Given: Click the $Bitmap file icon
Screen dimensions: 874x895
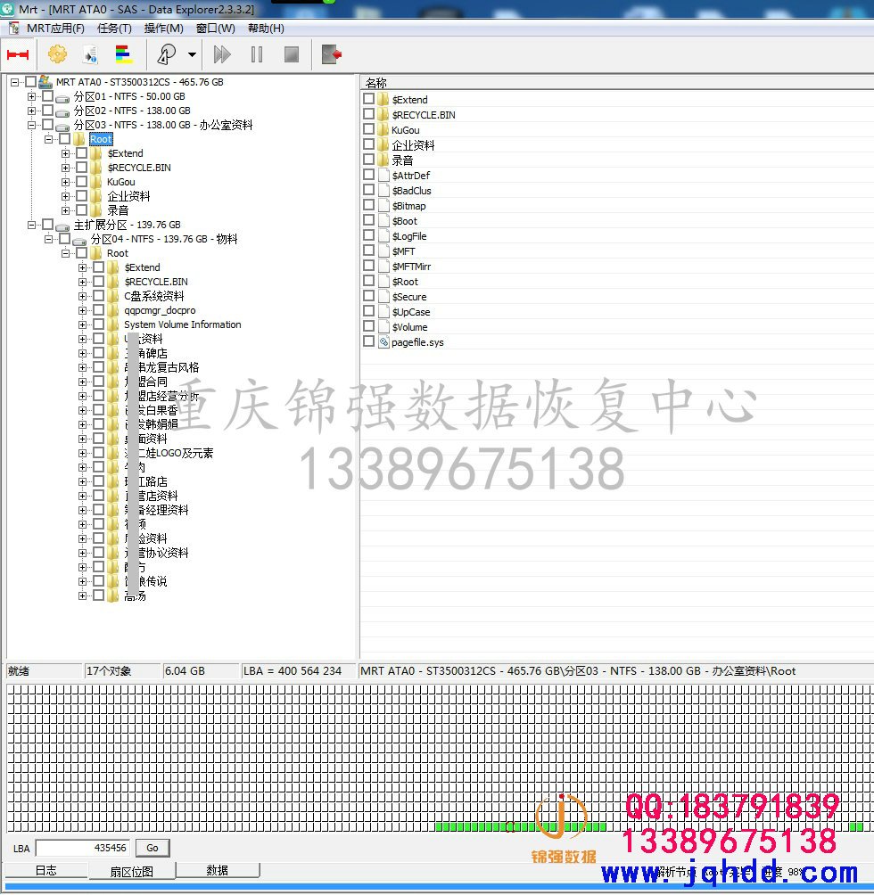Looking at the screenshot, I should (x=383, y=205).
